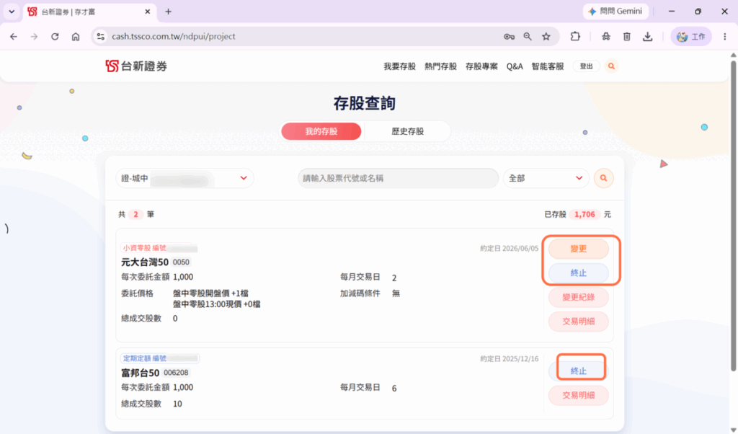The width and height of the screenshot is (738, 434).
Task: Click the zoom magnifier icon in address bar
Action: pos(527,37)
